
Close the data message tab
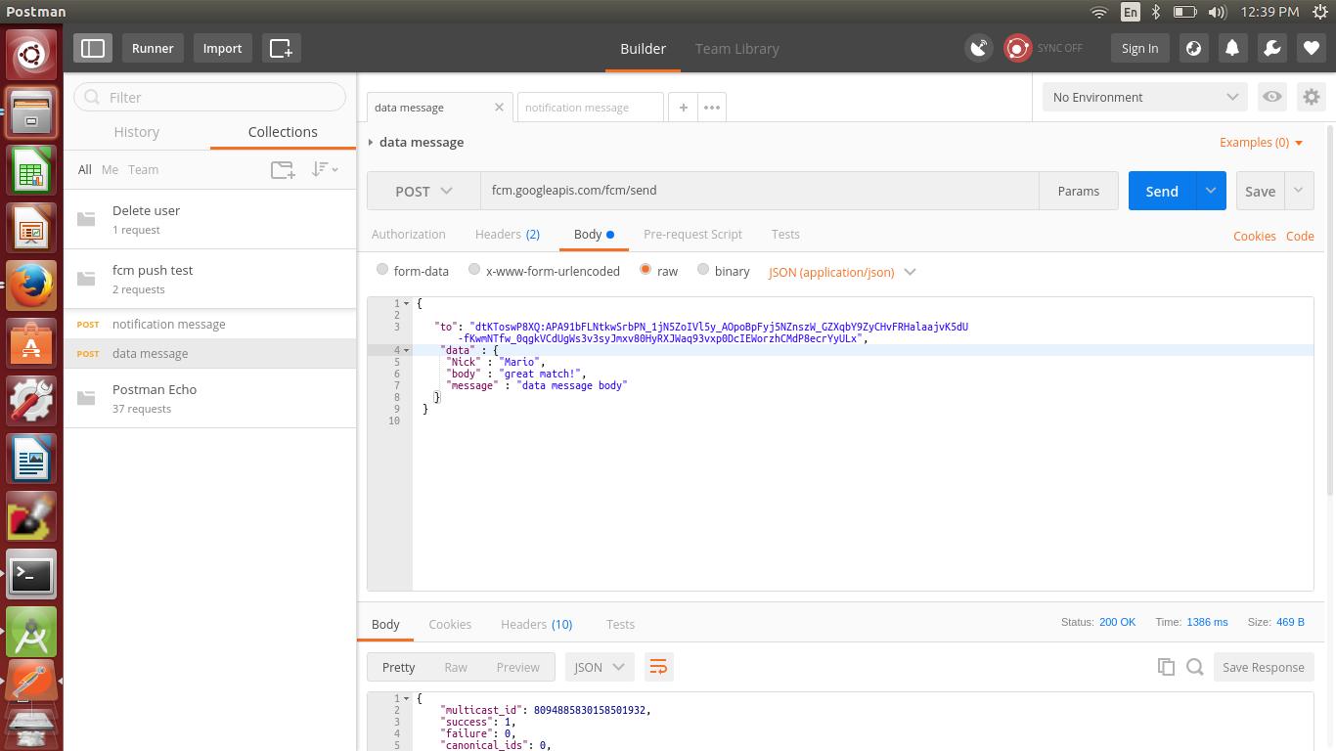coord(499,108)
